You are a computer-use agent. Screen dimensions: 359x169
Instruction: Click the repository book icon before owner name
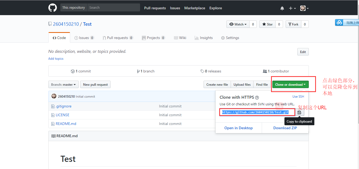(50, 24)
